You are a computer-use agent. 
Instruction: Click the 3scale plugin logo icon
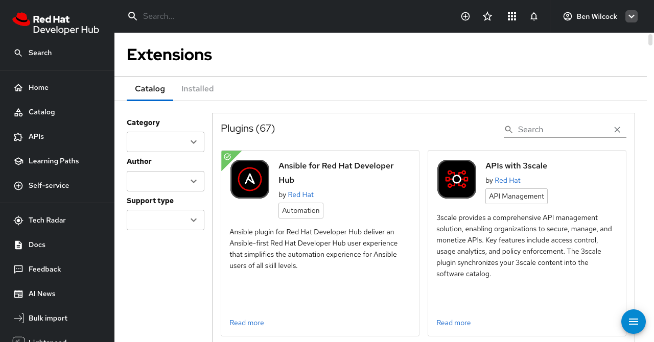(x=457, y=179)
